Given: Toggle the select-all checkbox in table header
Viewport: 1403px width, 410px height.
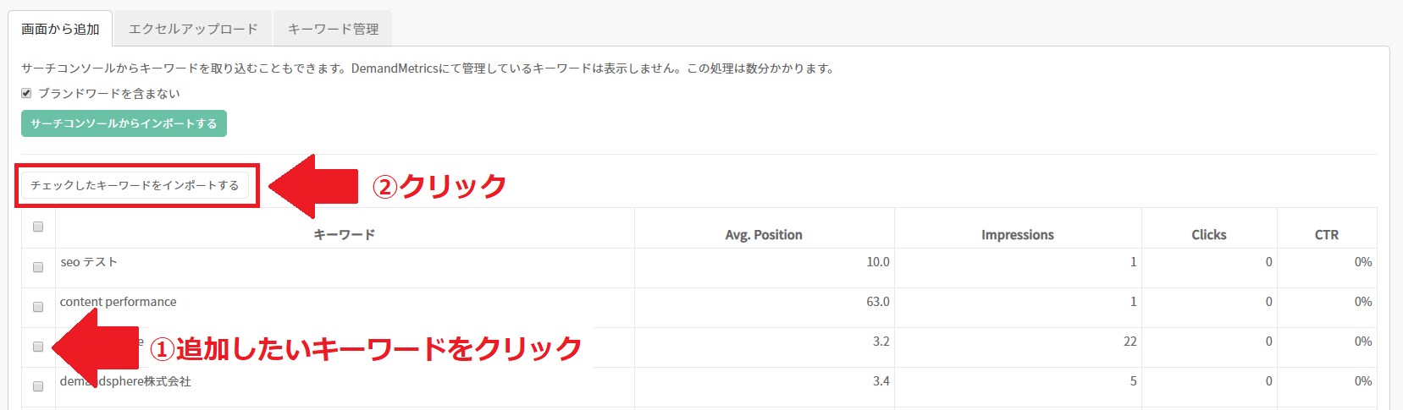Looking at the screenshot, I should coord(38,227).
